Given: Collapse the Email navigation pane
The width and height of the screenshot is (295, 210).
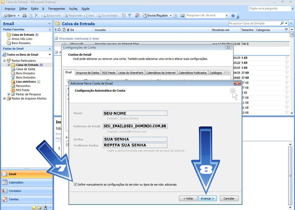Looking at the screenshot, I should coord(50,23).
